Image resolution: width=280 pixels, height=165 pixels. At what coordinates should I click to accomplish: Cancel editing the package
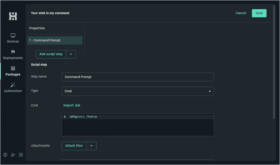[x=241, y=13]
